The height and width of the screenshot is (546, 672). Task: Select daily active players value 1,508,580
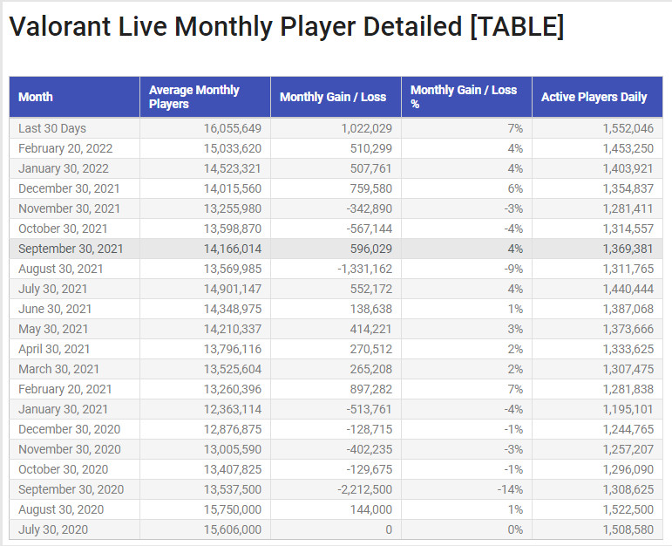point(628,529)
